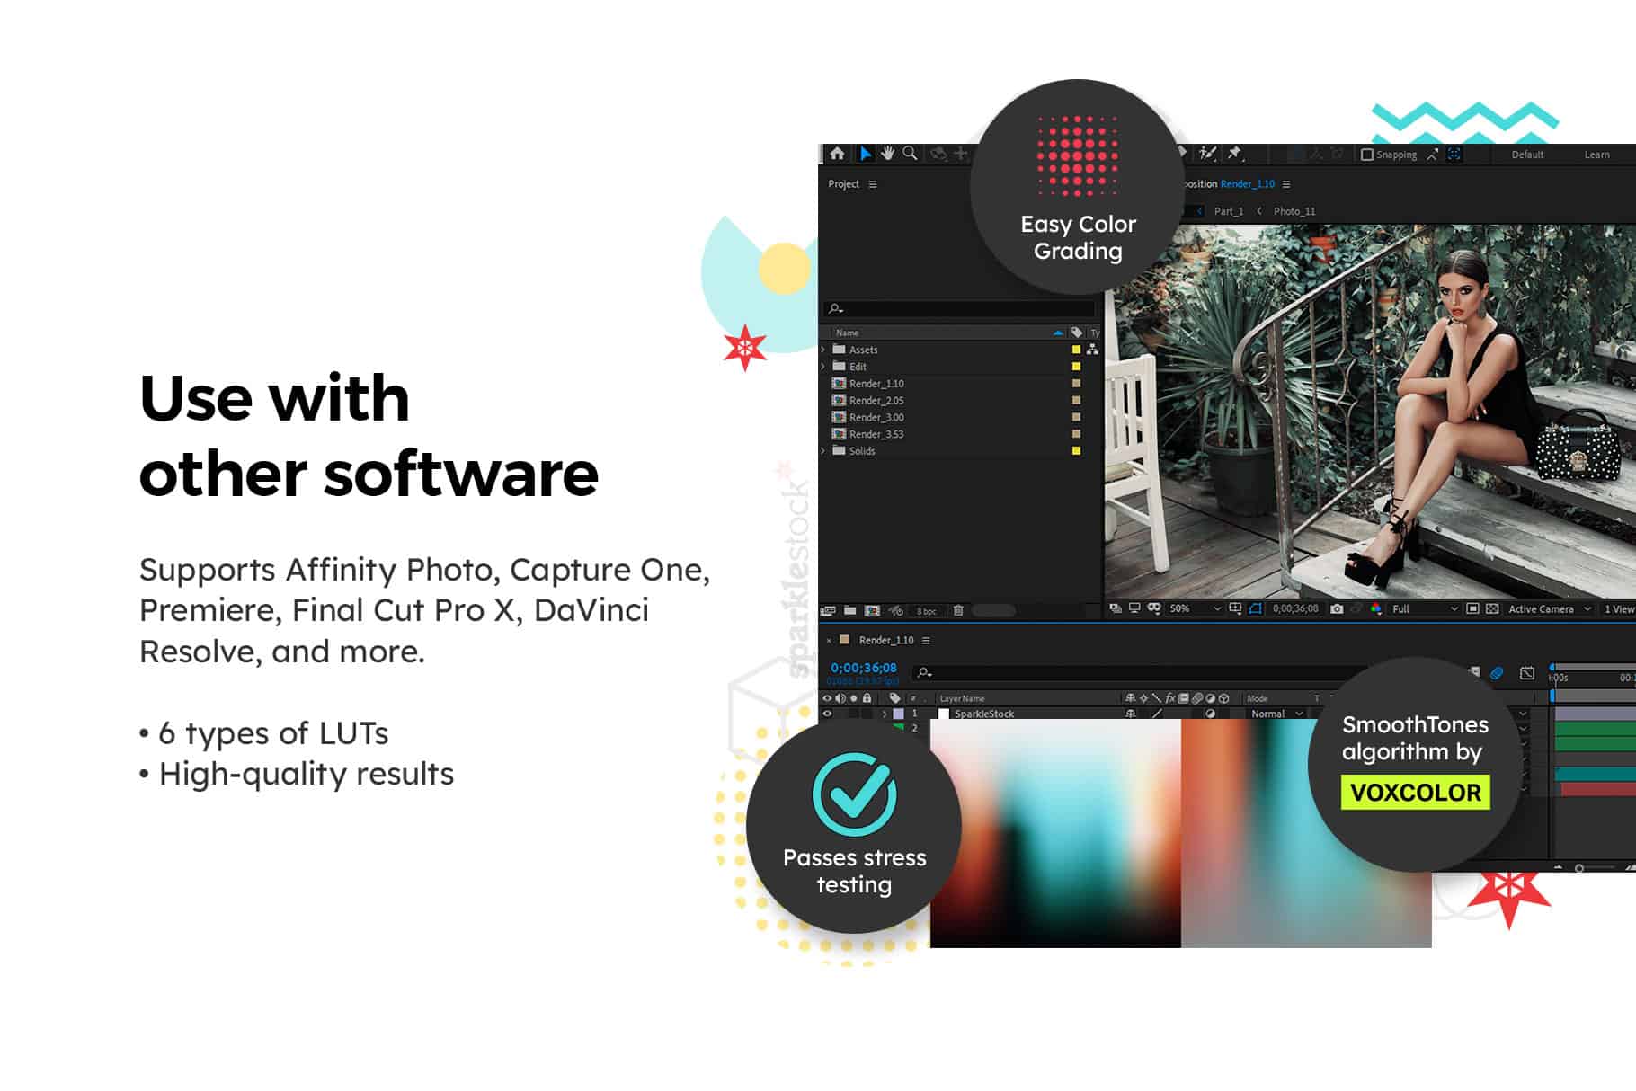This screenshot has height=1091, width=1636.
Task: Click SparkleStock layer label color swatch
Action: pos(898,714)
